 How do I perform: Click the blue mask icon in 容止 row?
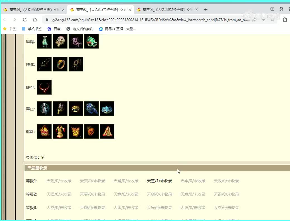tap(107, 109)
